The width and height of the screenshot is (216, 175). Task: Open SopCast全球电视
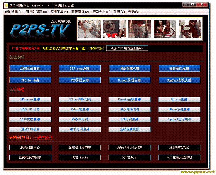pos(179,119)
